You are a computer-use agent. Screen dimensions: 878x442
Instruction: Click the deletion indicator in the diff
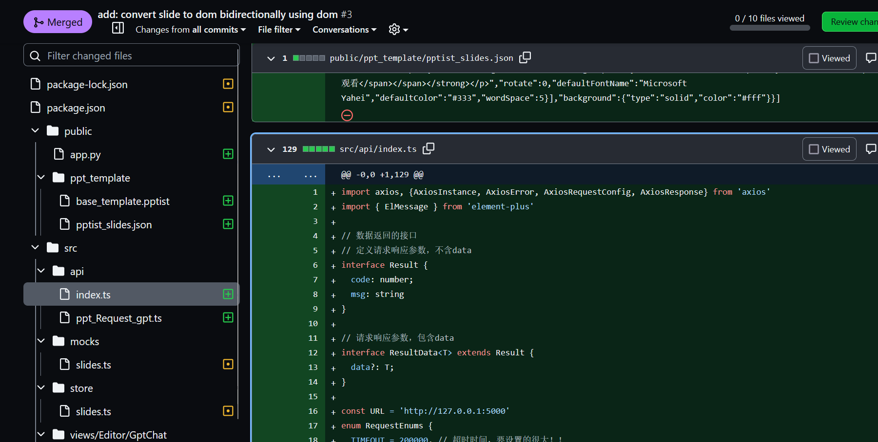[347, 115]
